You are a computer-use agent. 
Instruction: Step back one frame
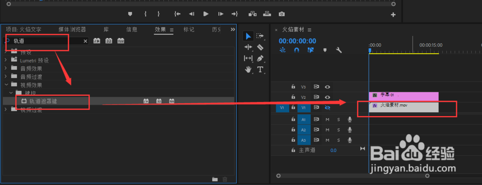tap(191, 14)
